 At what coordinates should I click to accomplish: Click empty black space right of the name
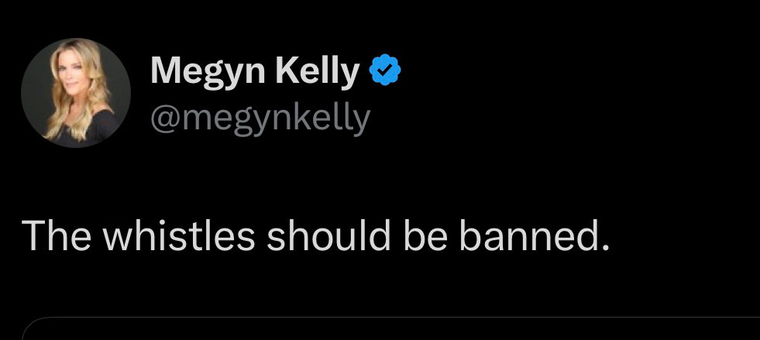[x=581, y=72]
